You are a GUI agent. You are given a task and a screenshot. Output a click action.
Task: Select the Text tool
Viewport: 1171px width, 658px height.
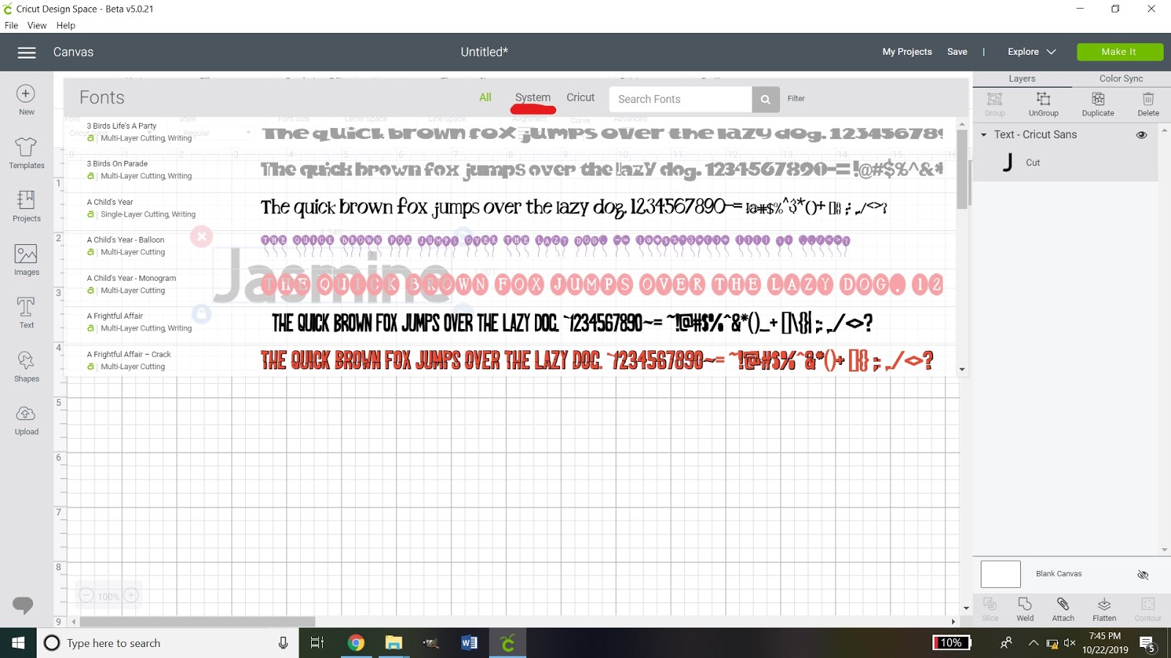pyautogui.click(x=26, y=313)
